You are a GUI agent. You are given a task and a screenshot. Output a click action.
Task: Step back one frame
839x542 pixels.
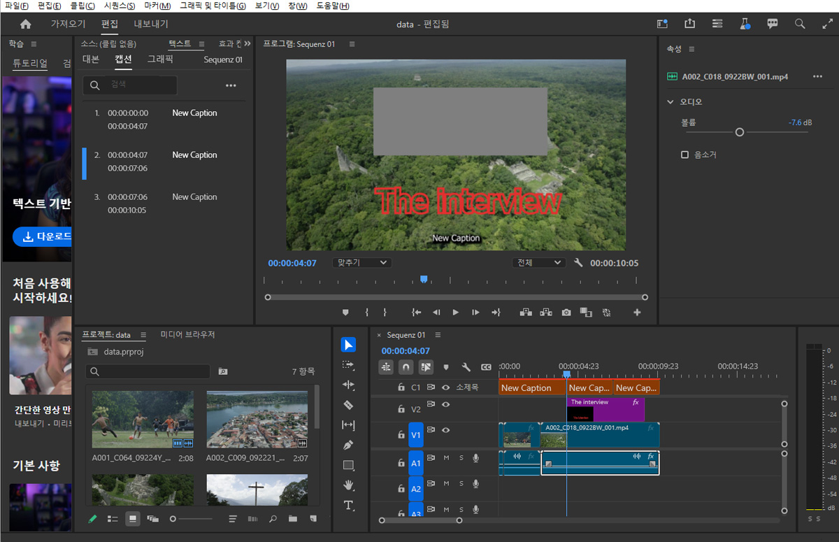click(436, 312)
